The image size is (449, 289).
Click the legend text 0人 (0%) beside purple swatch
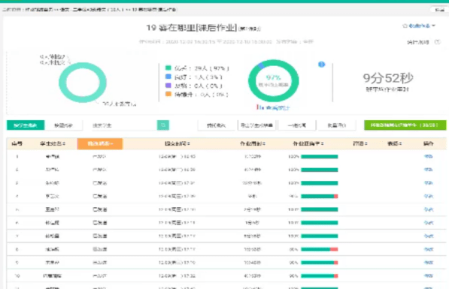click(x=208, y=86)
